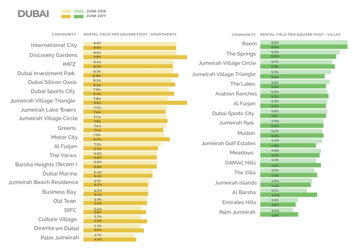Image resolution: width=359 pixels, height=250 pixels.
Task: Click Culture Village 5.9% dark yellow bar
Action: click(x=115, y=221)
